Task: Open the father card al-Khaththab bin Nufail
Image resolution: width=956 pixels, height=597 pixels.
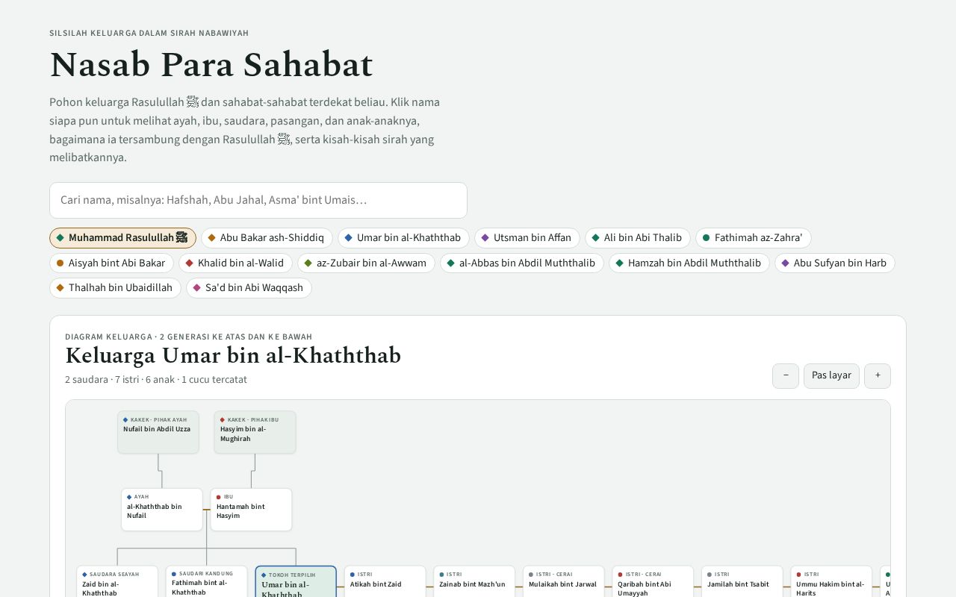Action: [162, 510]
